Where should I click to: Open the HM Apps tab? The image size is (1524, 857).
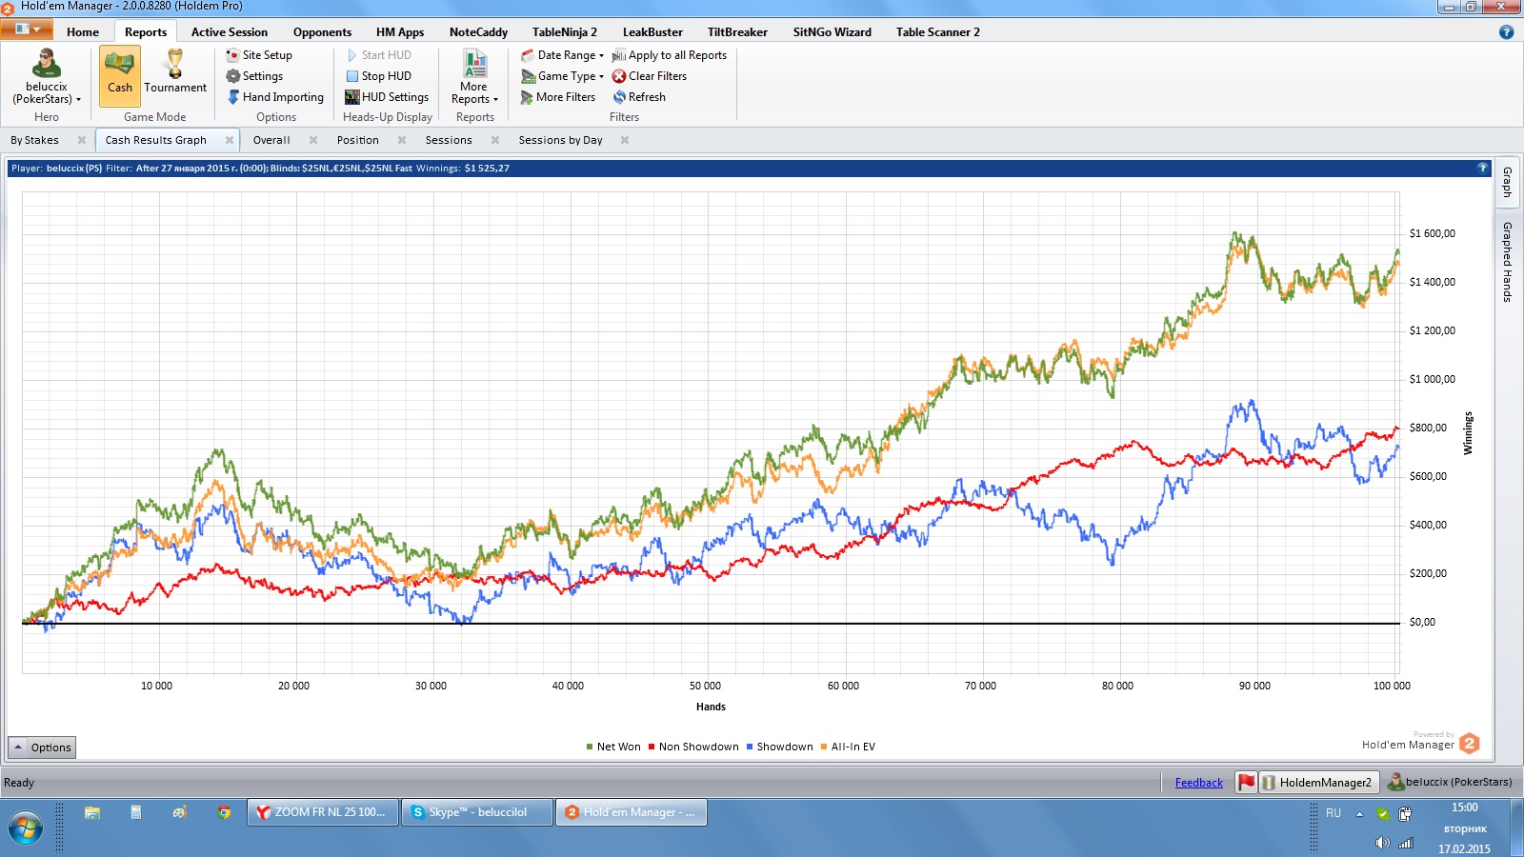point(400,31)
